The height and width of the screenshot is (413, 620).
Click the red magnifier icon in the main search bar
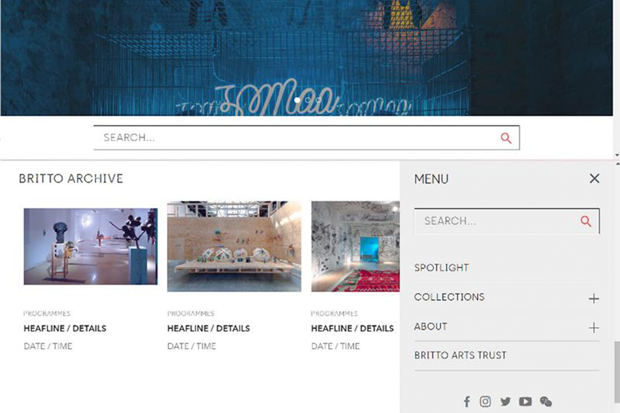pos(506,138)
